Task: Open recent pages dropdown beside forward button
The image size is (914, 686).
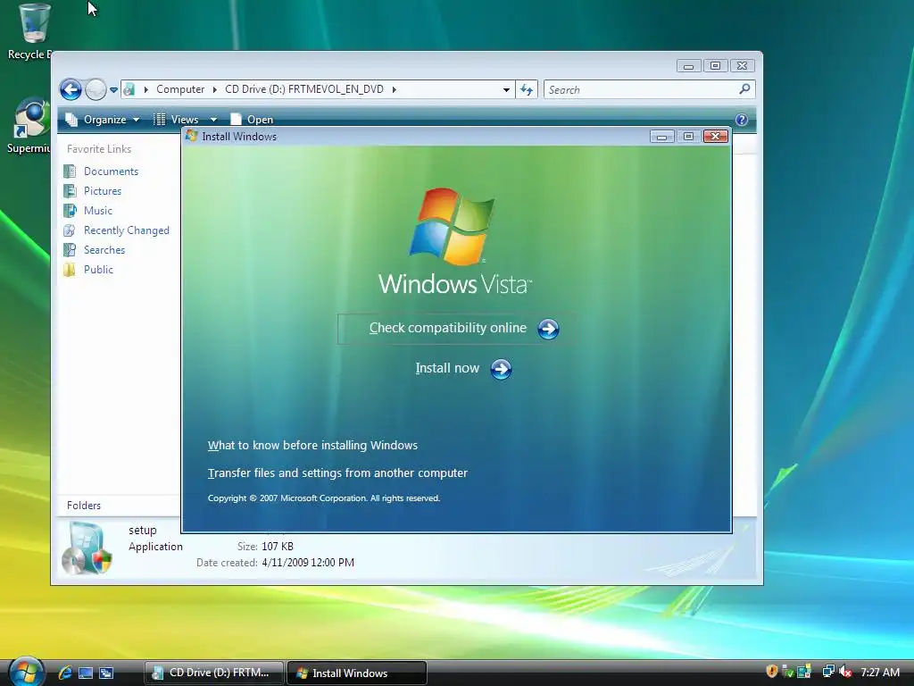Action: [113, 90]
